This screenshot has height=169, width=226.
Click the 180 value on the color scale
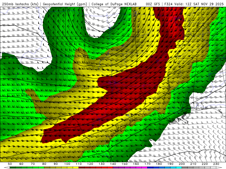click(x=159, y=164)
